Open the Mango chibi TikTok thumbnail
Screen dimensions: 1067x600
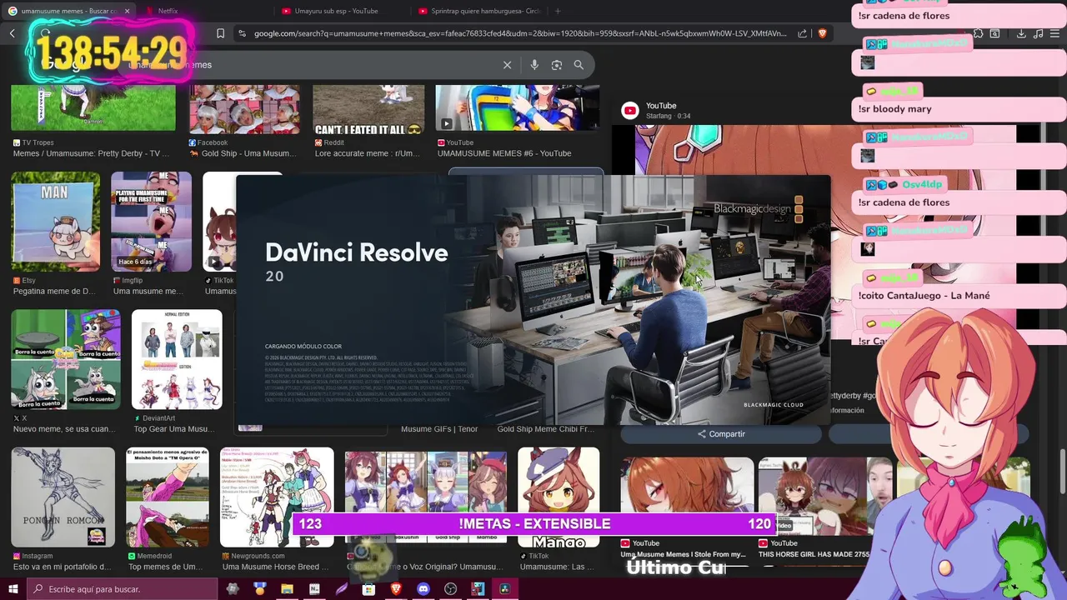(x=559, y=497)
